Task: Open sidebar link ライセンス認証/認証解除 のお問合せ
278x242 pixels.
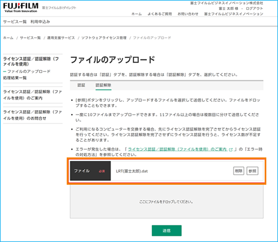Action: pyautogui.click(x=32, y=115)
